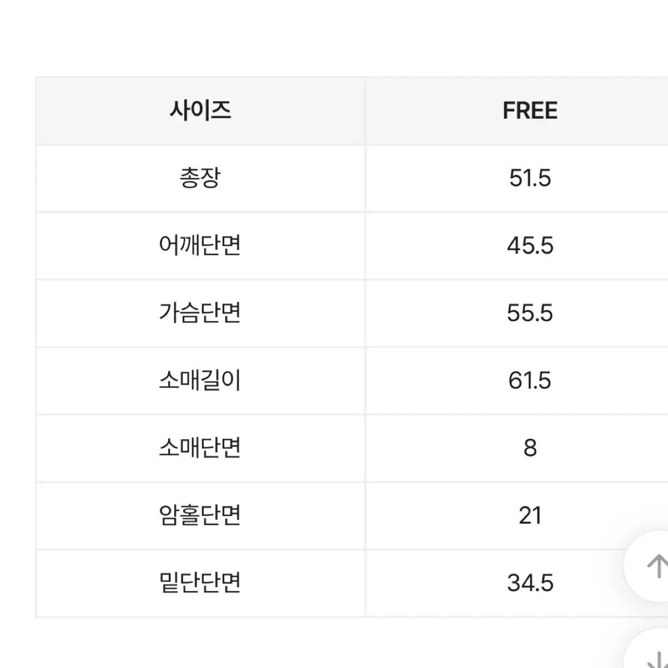Select the 소매단면 row label
Image resolution: width=668 pixels, height=668 pixels.
click(200, 448)
